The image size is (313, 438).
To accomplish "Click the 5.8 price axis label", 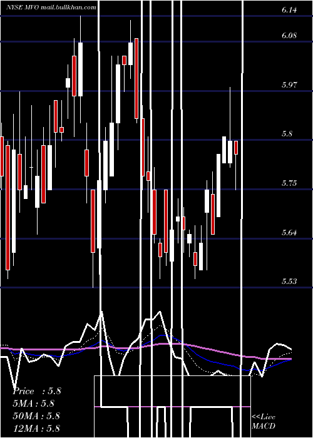I will [287, 134].
